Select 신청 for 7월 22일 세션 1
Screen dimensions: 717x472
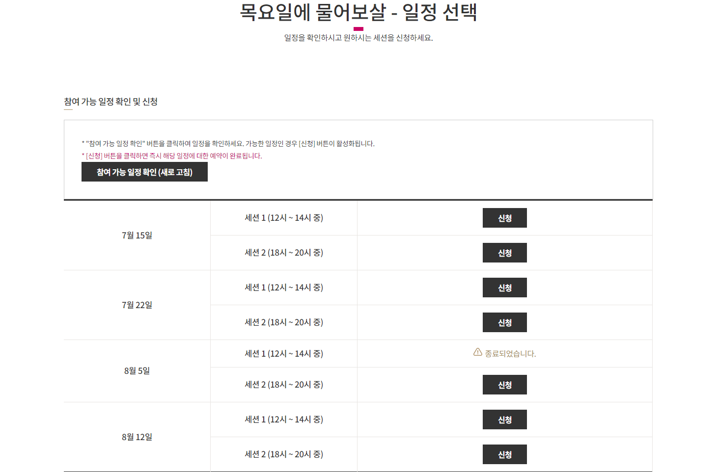[x=505, y=288]
